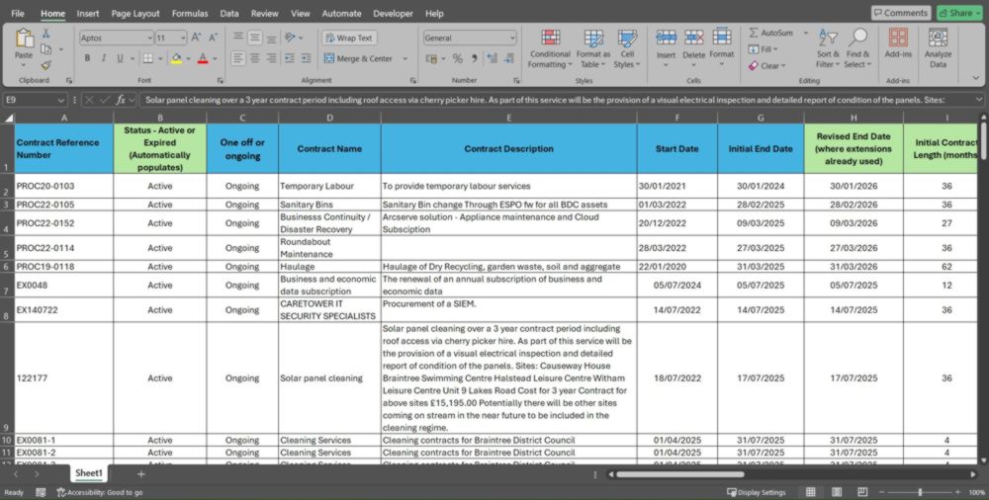989x500 pixels.
Task: Switch to the Page Layout tab
Action: pos(135,13)
